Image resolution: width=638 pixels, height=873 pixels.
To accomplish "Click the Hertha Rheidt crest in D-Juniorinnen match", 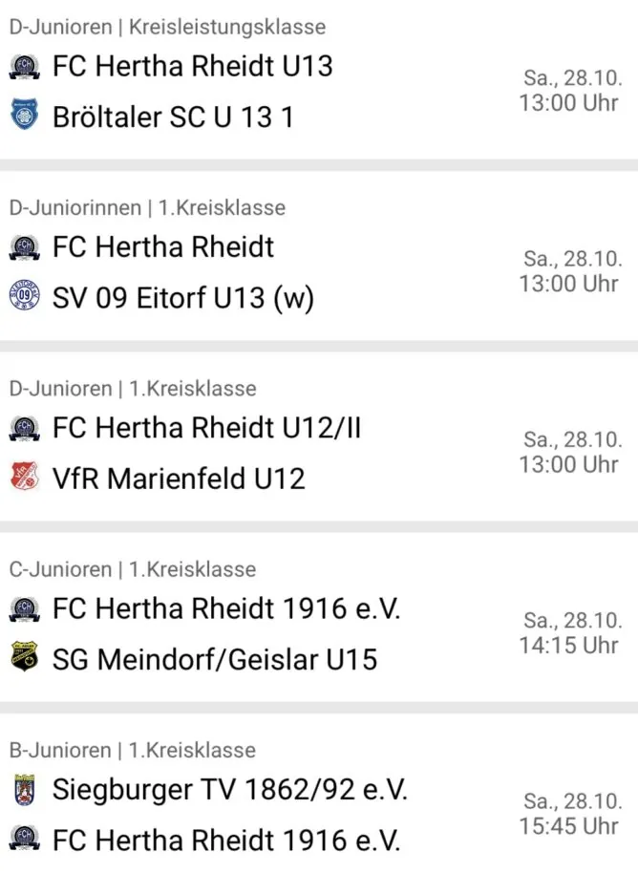I will pyautogui.click(x=25, y=247).
